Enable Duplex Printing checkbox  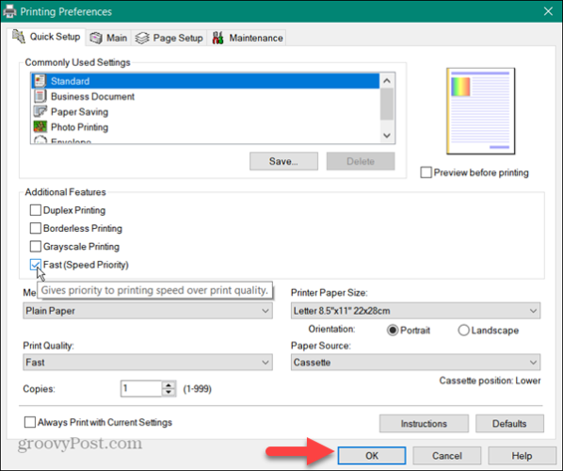coord(35,210)
